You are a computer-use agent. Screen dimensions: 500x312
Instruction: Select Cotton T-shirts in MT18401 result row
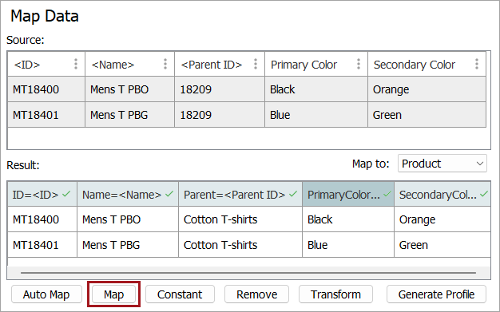pyautogui.click(x=240, y=245)
